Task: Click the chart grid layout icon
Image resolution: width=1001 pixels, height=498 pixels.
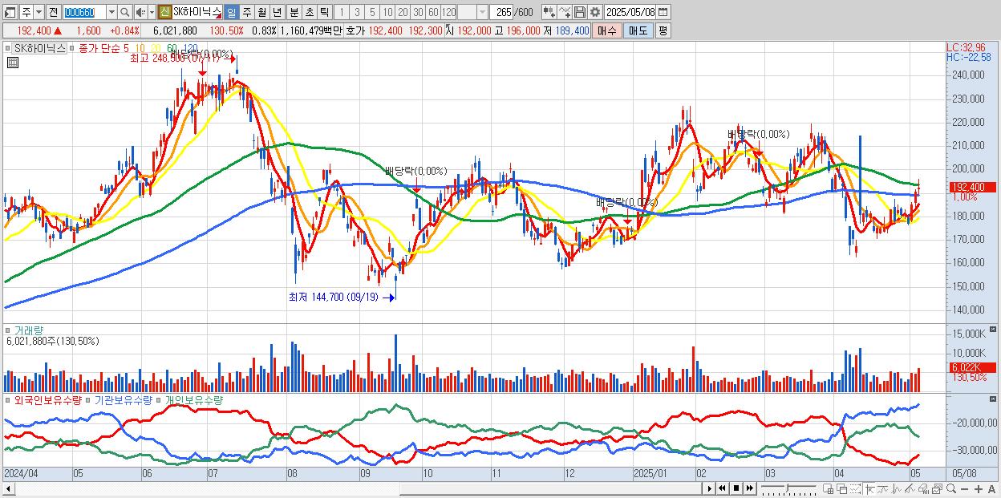Action: 828,489
